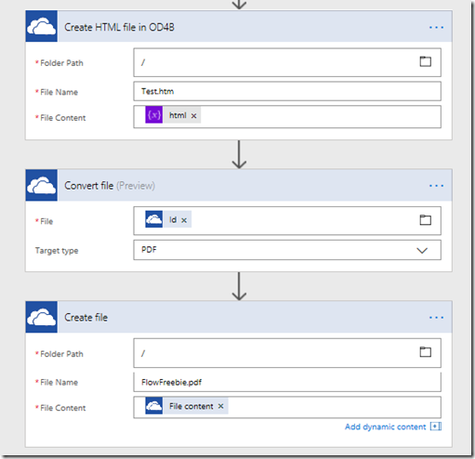Click OneDrive icon on Create file header

pos(41,317)
